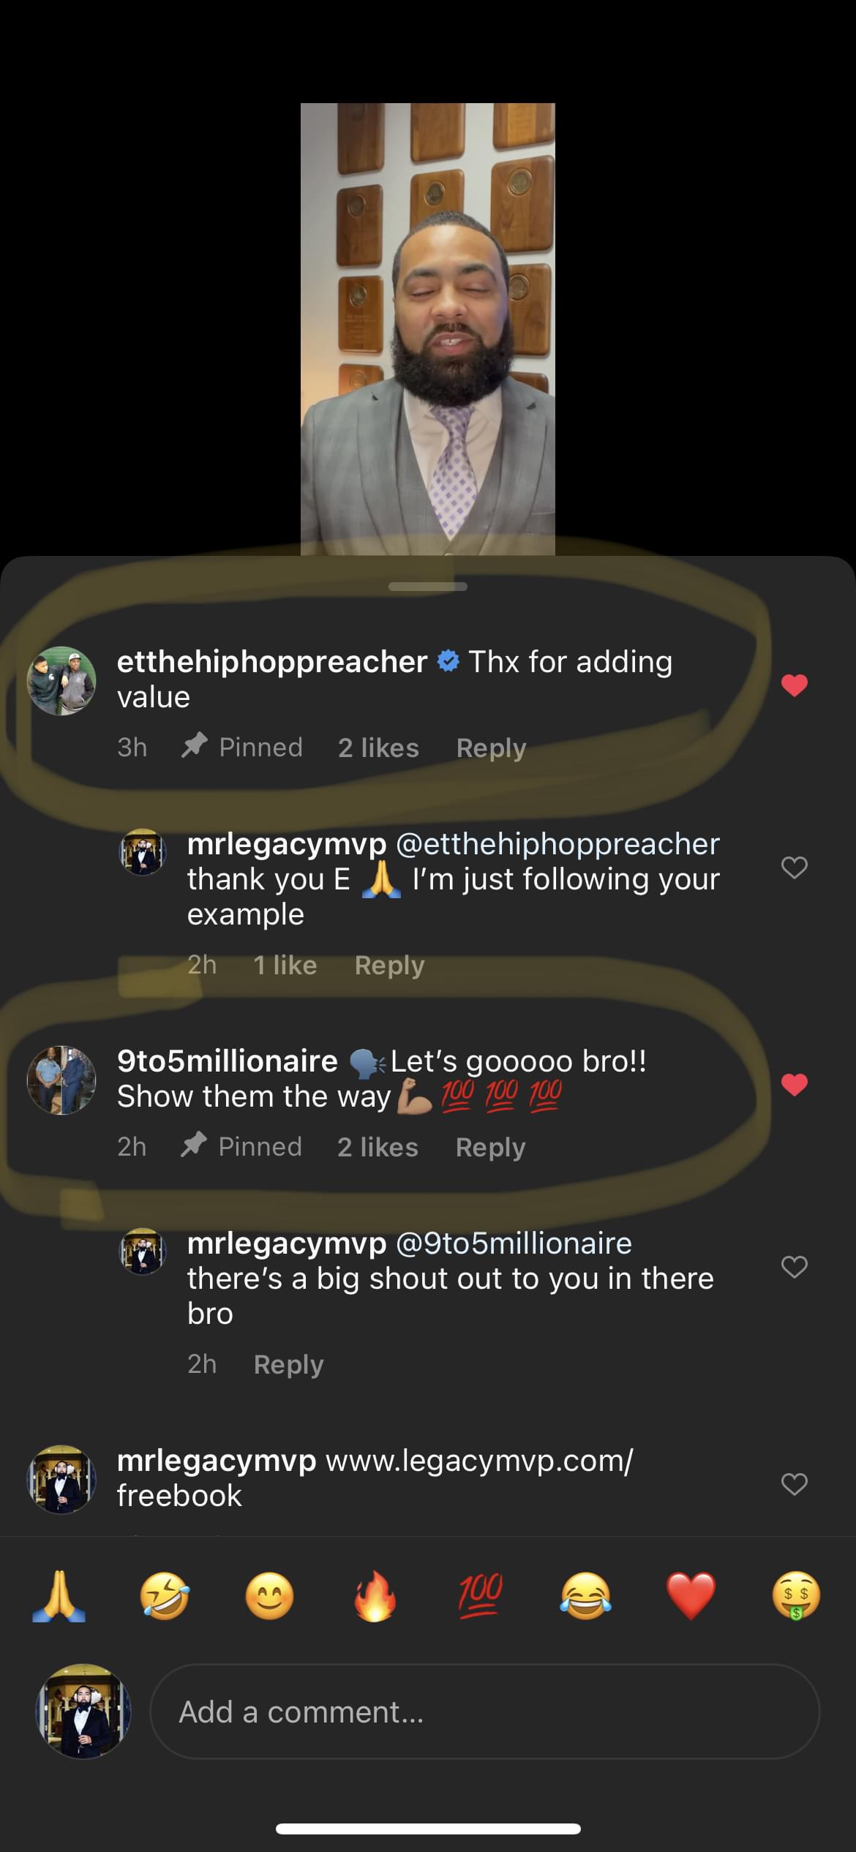Unlike etthehiphoppreacher's pinned comment

pyautogui.click(x=795, y=685)
